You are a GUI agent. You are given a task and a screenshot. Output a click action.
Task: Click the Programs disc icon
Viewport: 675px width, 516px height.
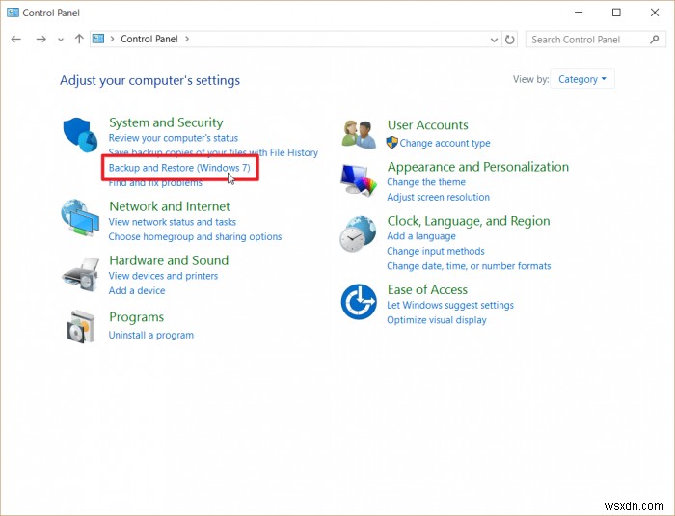80,327
